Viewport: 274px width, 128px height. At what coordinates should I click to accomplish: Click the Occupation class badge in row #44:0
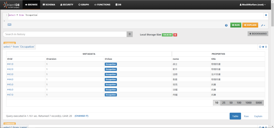point(111,79)
